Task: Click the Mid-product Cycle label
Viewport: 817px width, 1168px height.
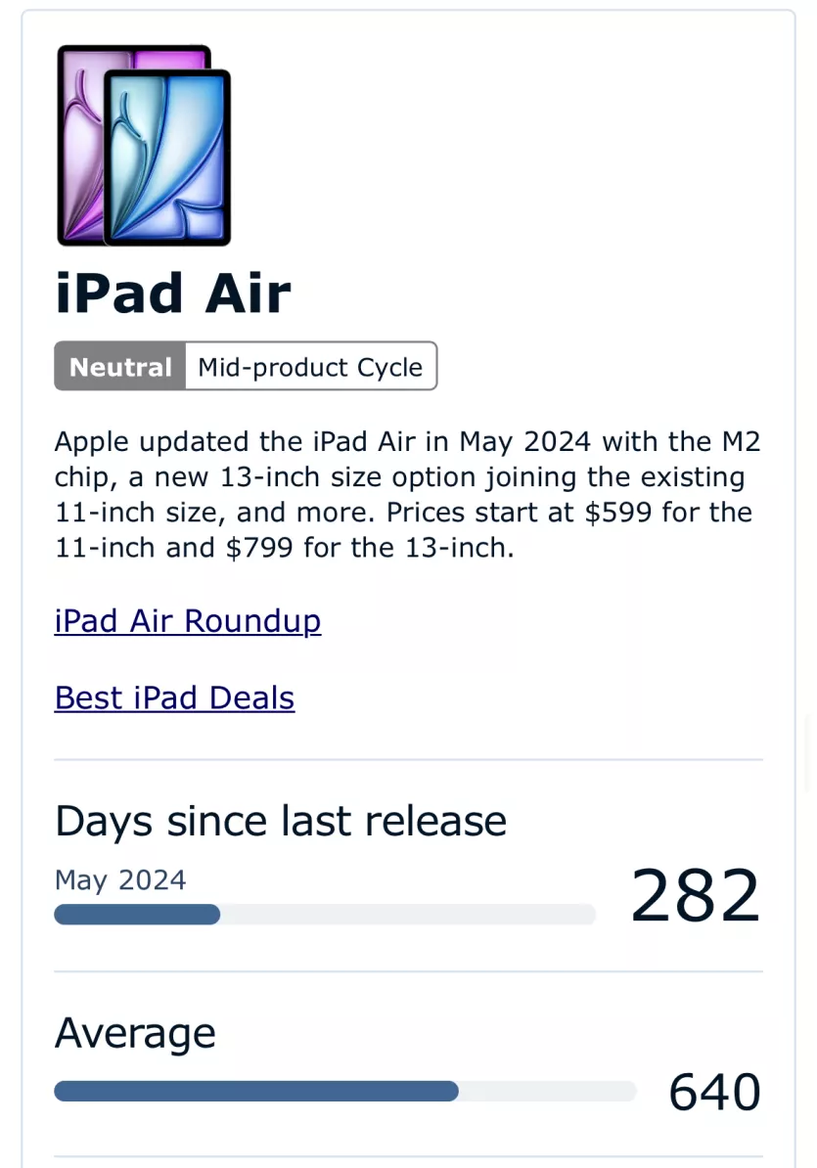Action: (310, 367)
